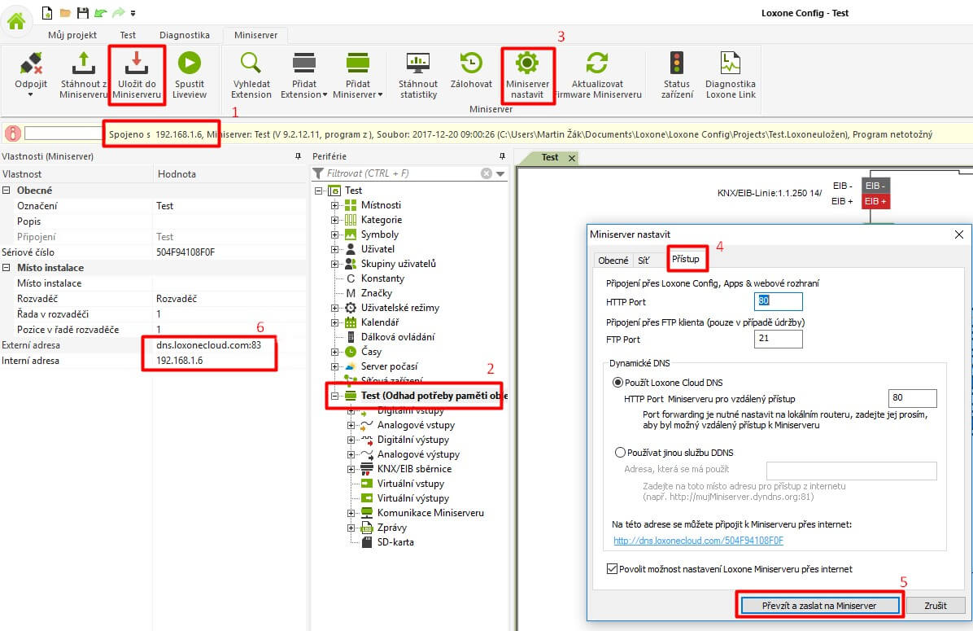Switch to the Síť tab
The width and height of the screenshot is (973, 631).
644,261
